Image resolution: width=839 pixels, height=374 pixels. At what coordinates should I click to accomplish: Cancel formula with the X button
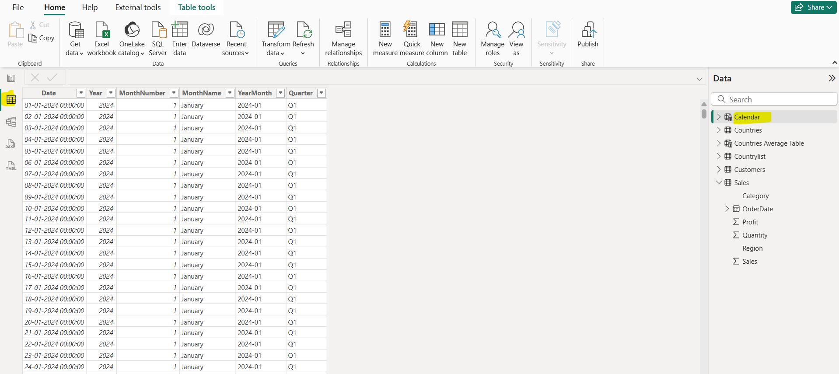[35, 77]
